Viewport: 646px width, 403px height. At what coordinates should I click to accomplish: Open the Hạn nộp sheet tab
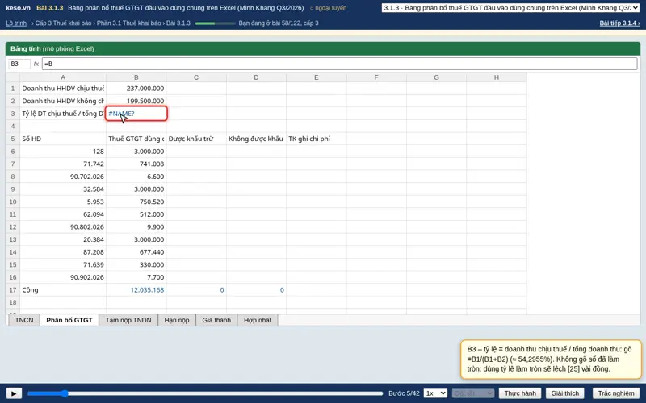(x=177, y=320)
